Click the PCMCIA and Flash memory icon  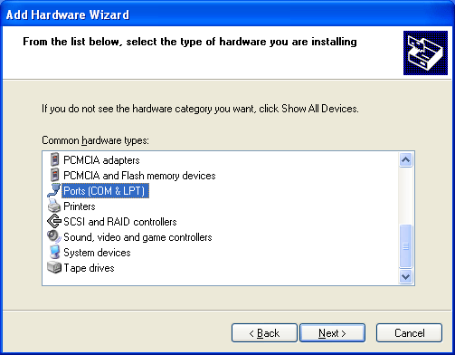pyautogui.click(x=54, y=175)
